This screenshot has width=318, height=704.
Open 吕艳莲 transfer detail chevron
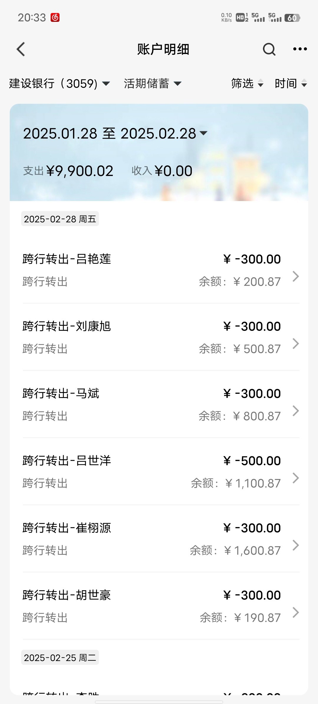click(x=296, y=277)
